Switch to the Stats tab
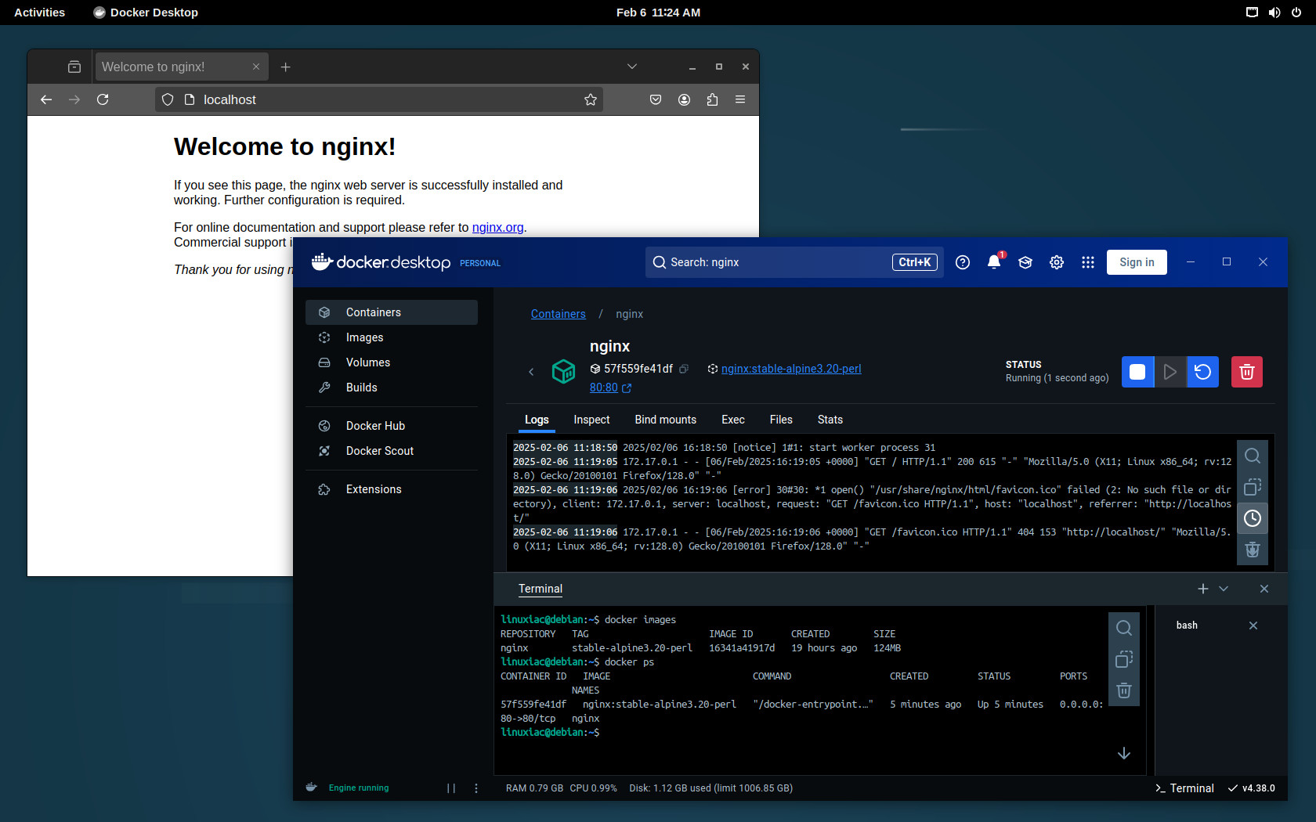 (830, 420)
